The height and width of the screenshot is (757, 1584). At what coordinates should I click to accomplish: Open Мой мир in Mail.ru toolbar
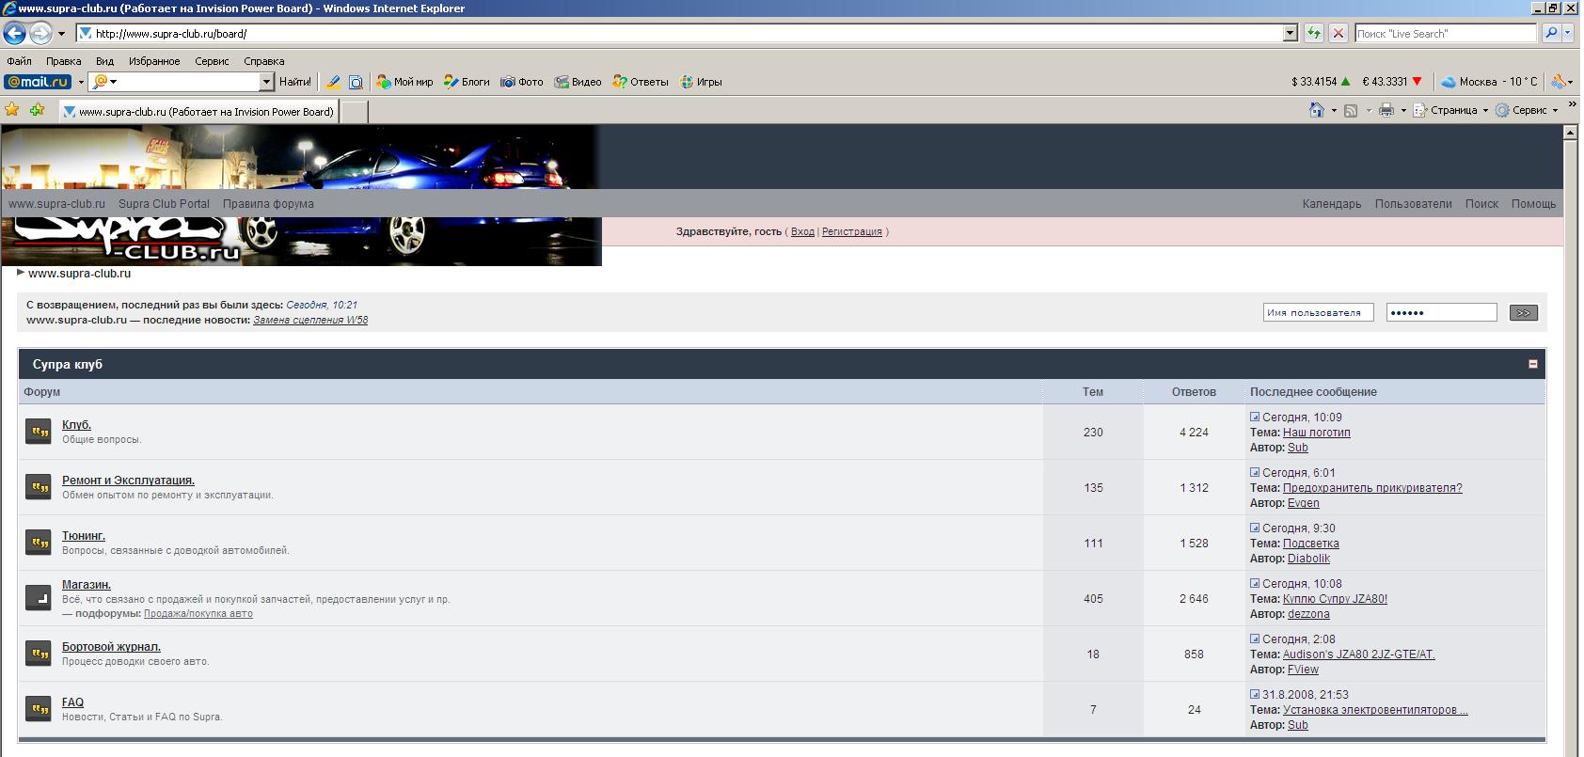click(x=404, y=82)
